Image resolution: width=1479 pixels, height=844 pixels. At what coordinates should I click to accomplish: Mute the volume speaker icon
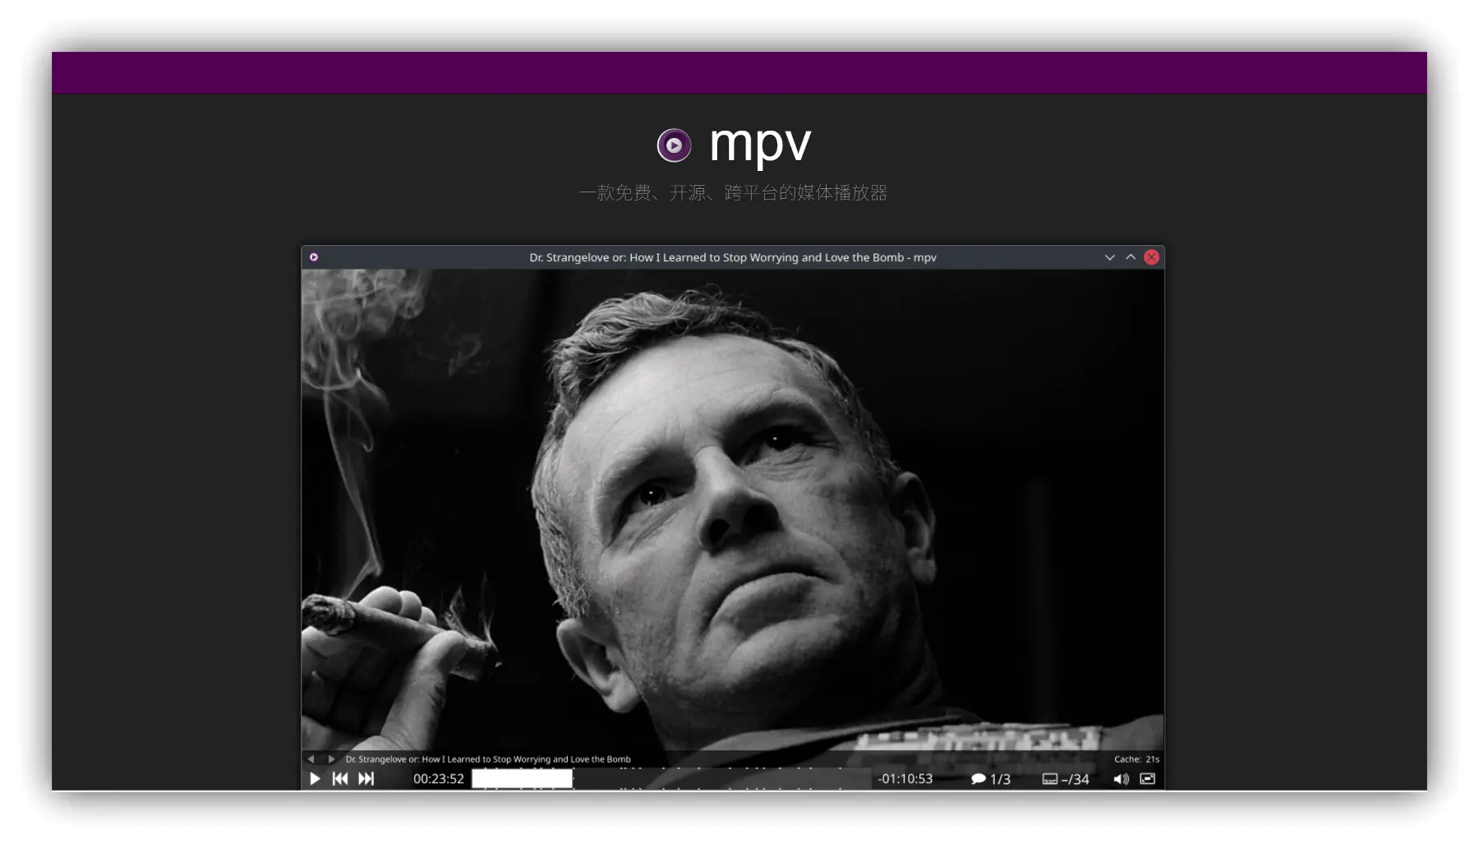tap(1121, 778)
